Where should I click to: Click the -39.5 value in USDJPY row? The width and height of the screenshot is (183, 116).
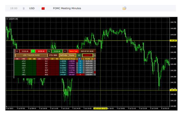(23, 75)
